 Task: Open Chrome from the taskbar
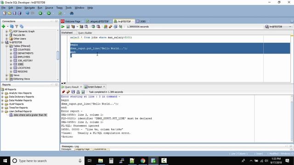coord(143,161)
